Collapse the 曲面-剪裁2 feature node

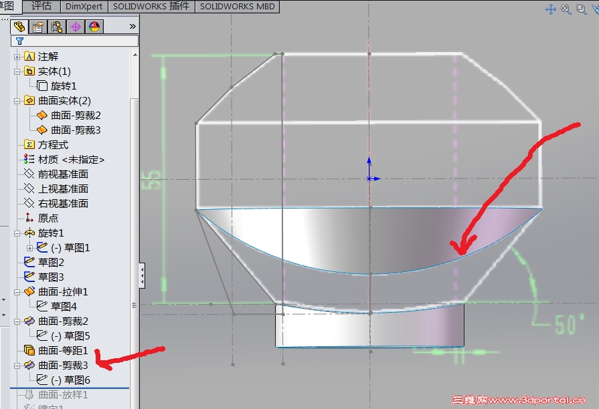pyautogui.click(x=17, y=321)
